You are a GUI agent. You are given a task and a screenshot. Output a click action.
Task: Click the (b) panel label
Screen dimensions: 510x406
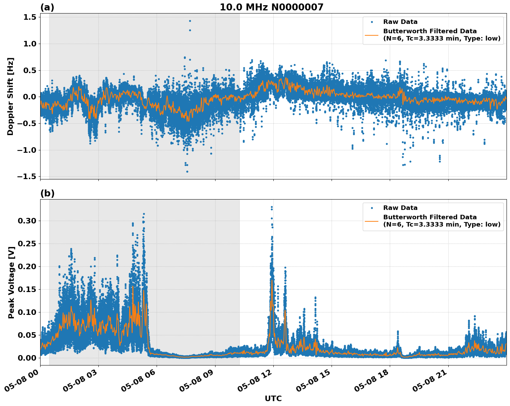tap(47, 193)
